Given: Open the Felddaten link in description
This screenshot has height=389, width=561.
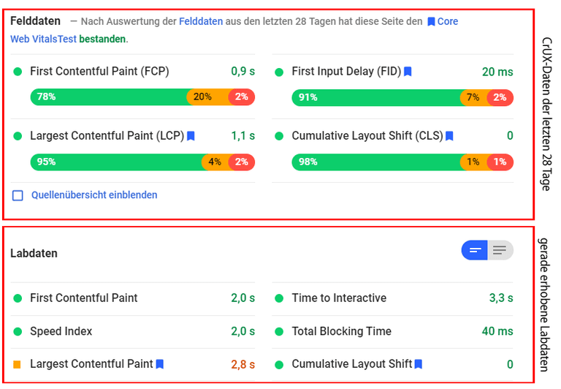Looking at the screenshot, I should point(201,22).
